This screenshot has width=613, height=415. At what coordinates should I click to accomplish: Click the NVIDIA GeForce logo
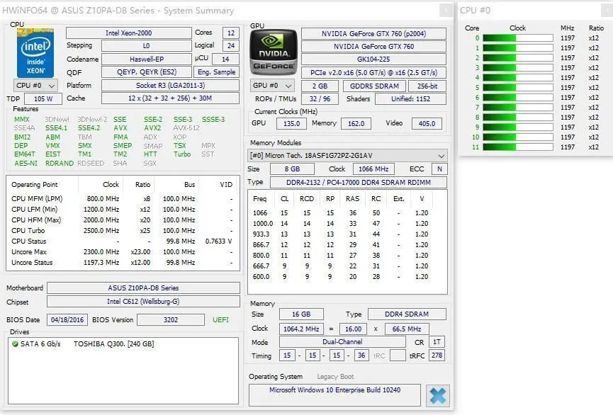[x=274, y=52]
